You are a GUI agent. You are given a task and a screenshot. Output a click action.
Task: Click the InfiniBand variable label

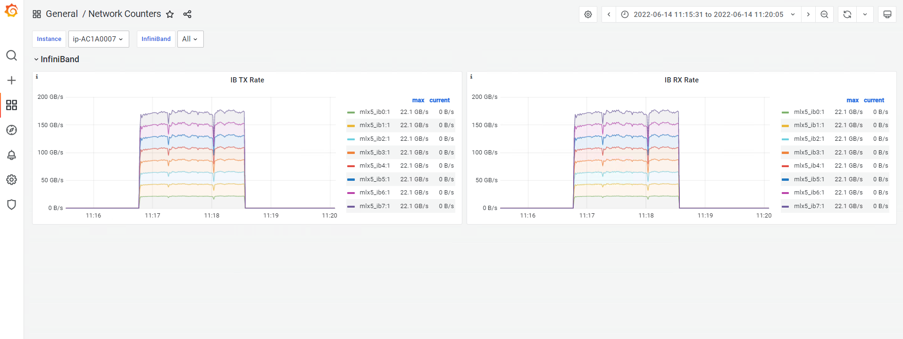(x=156, y=39)
